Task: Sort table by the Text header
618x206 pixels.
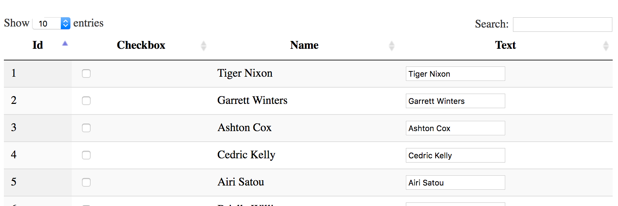Action: (x=505, y=45)
